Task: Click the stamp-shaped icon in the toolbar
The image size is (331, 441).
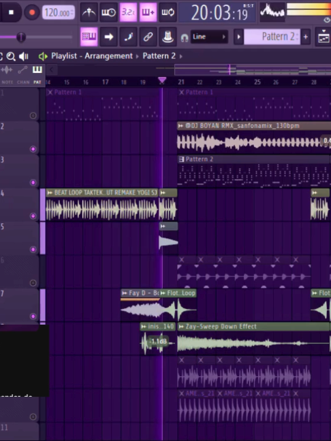Action: pyautogui.click(x=168, y=37)
